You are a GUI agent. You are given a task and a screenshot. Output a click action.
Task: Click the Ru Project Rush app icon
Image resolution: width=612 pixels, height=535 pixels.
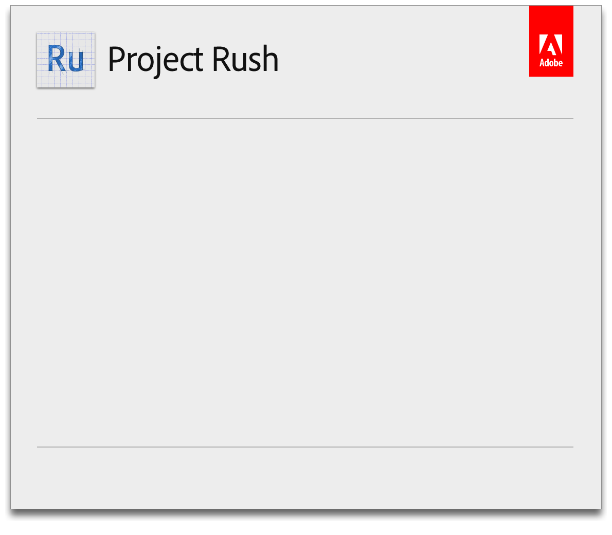click(66, 60)
